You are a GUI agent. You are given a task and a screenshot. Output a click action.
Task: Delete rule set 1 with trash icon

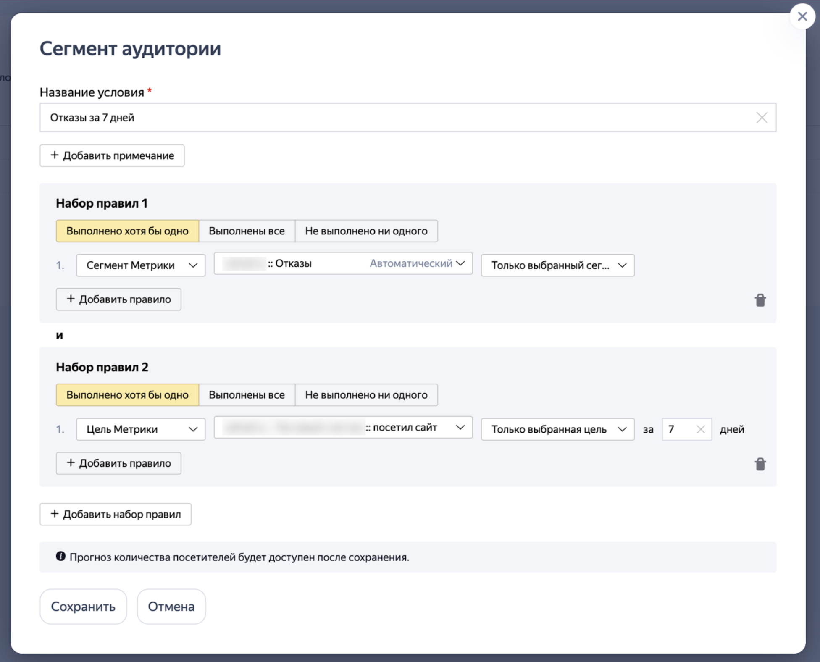760,300
